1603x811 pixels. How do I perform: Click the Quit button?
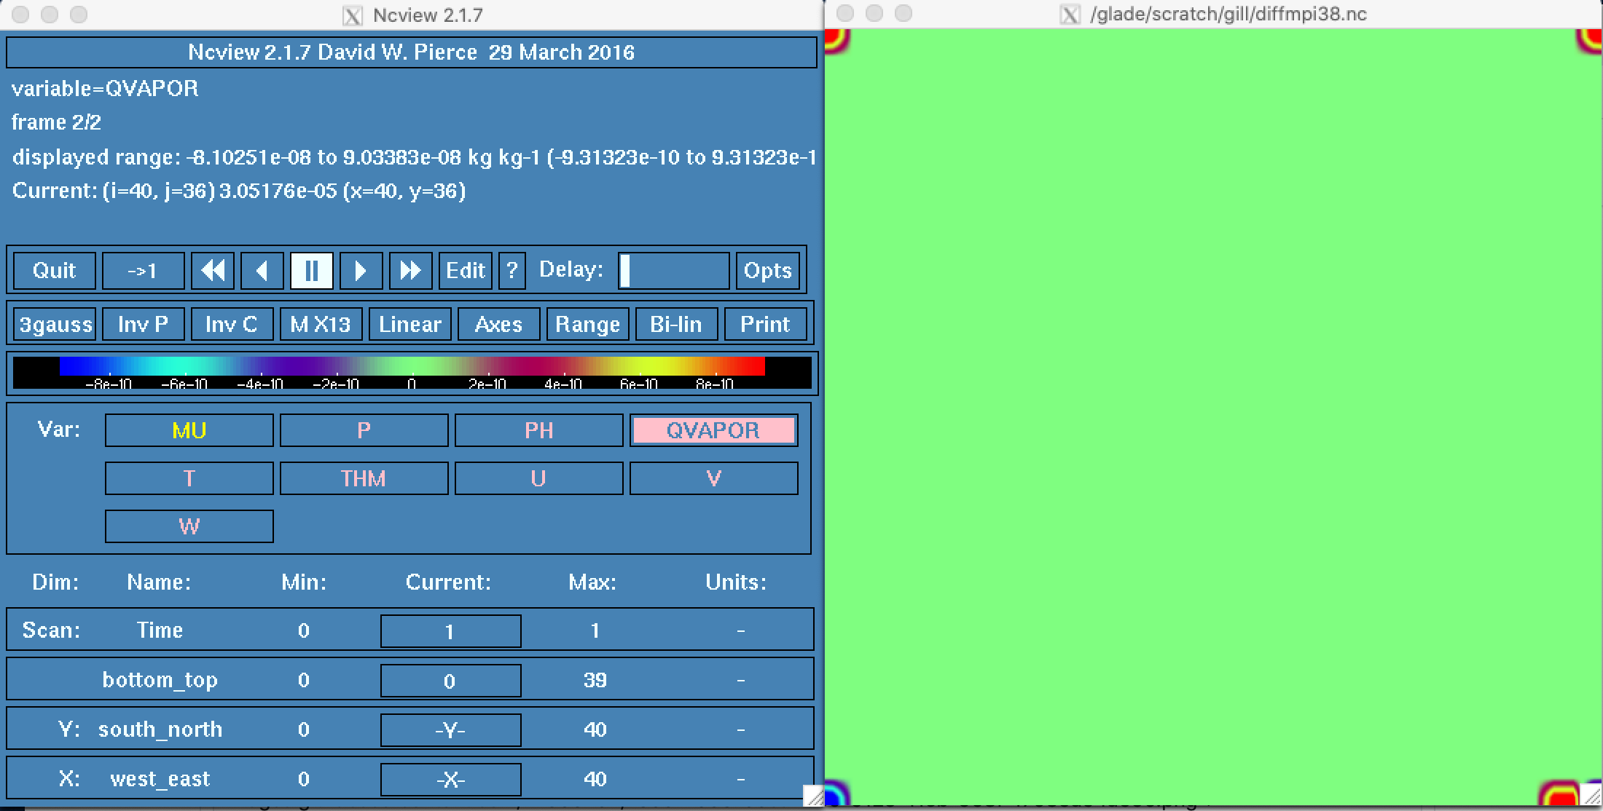tap(55, 271)
